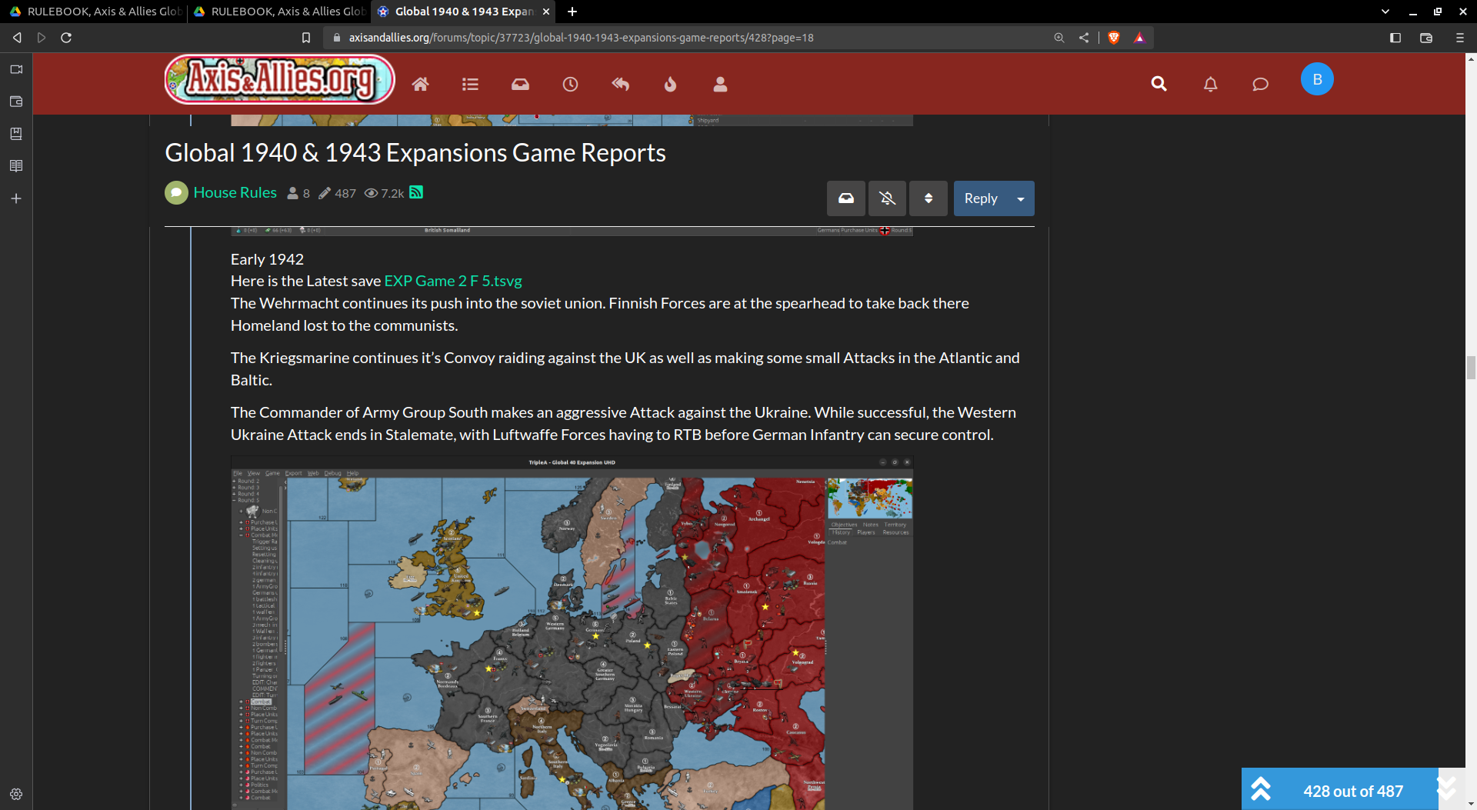The image size is (1477, 810).
Task: Open the bookmarks sidebar icon
Action: (16, 134)
